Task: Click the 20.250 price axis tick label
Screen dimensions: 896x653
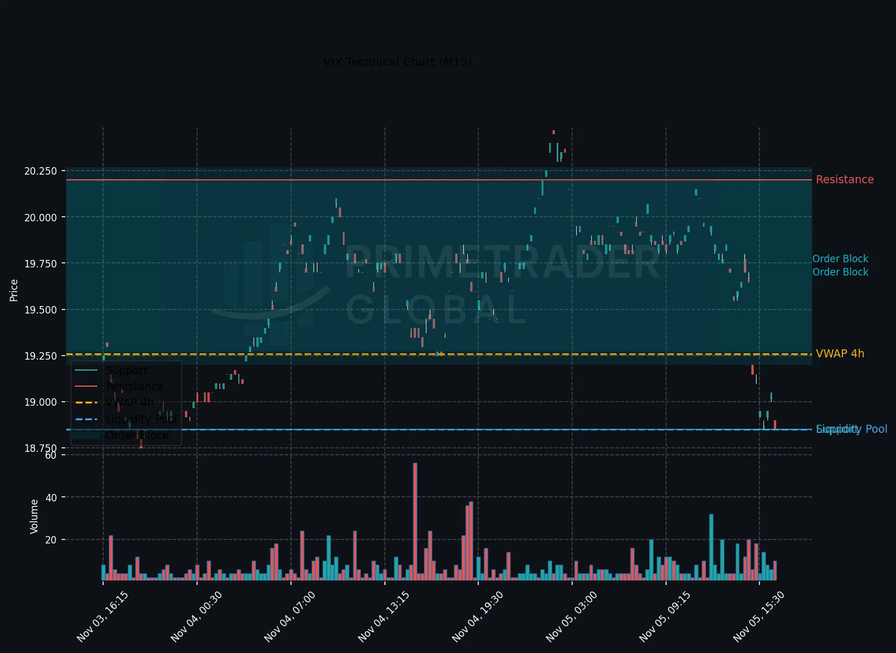Action: pyautogui.click(x=41, y=171)
